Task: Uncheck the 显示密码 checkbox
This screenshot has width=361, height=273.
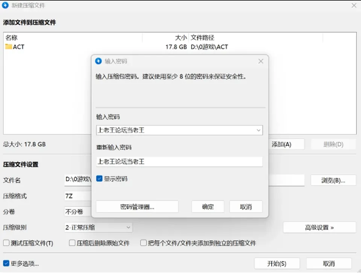Action: tap(99, 179)
